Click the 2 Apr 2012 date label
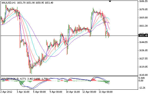This screenshot has height=94, width=148. point(6,92)
